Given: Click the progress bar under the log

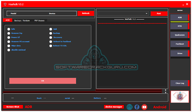Looking at the screenshot, I should [129, 90].
